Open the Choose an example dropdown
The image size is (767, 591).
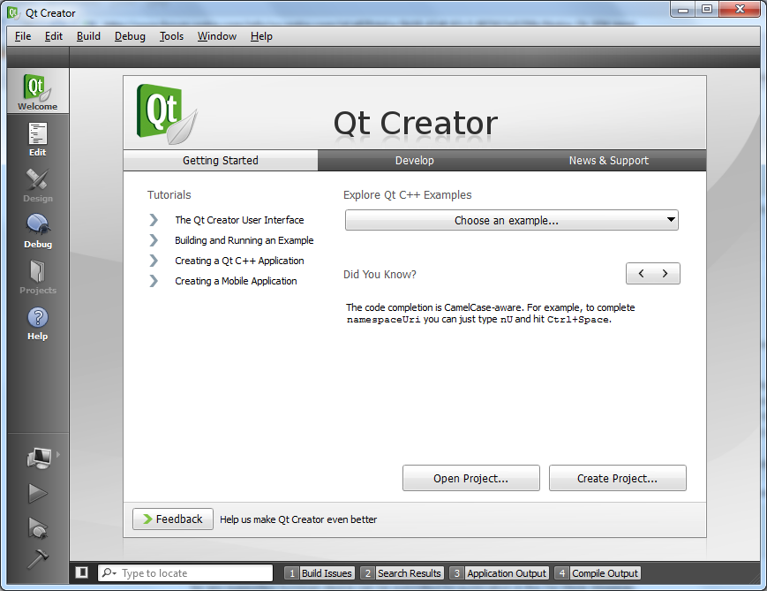512,220
